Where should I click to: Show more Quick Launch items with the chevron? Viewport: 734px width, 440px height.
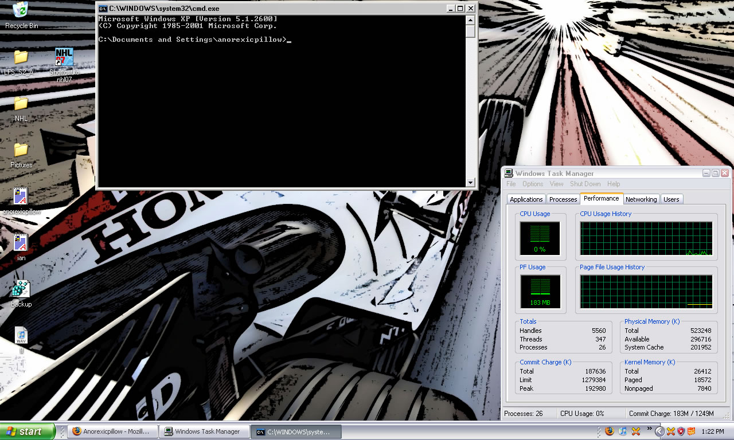649,428
